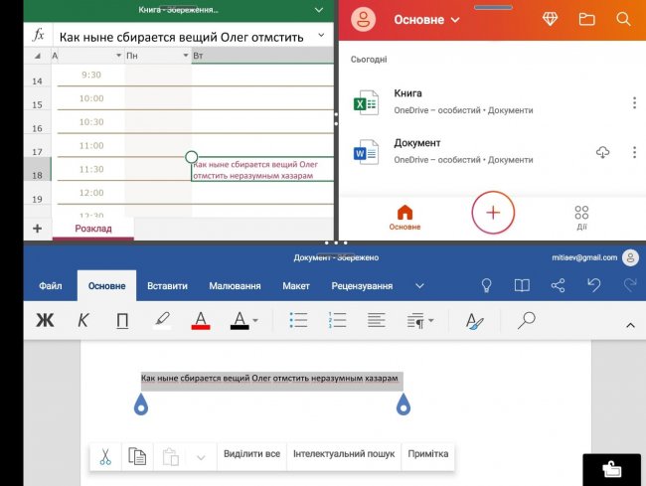Cut selected text with scissors icon

[x=104, y=456]
